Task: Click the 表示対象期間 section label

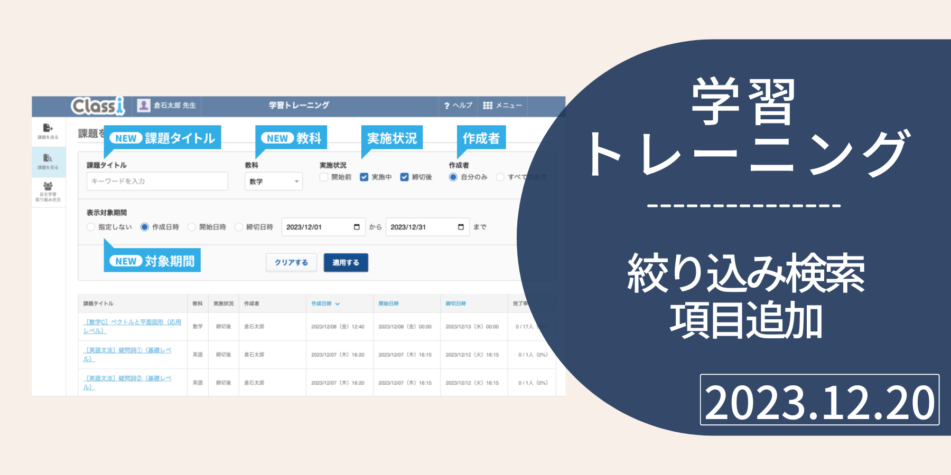Action: pyautogui.click(x=107, y=213)
